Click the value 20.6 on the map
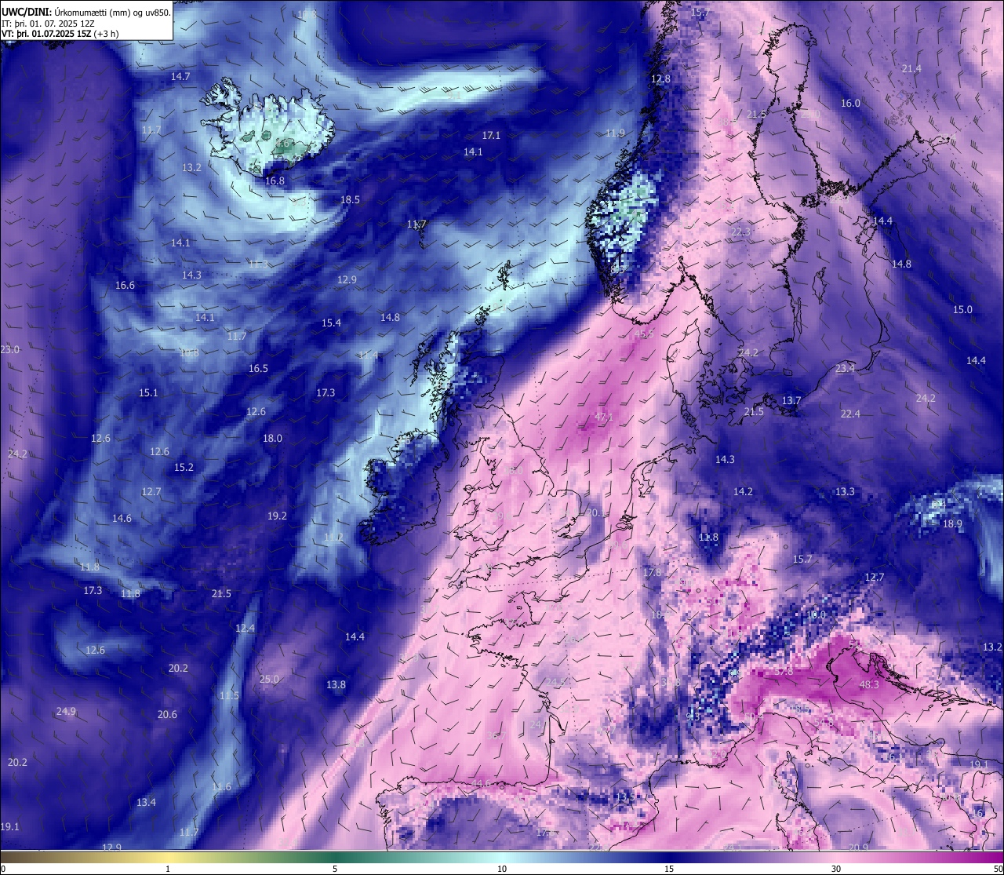This screenshot has width=1004, height=875. click(x=167, y=715)
